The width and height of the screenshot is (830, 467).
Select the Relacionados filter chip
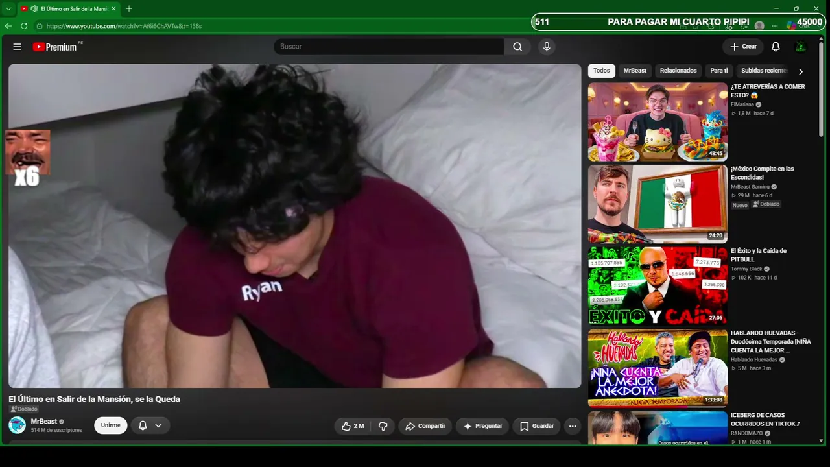click(x=678, y=71)
